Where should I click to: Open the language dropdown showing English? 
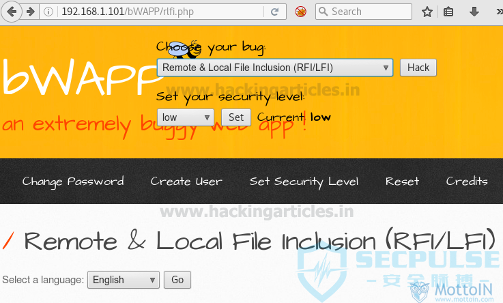(x=124, y=280)
